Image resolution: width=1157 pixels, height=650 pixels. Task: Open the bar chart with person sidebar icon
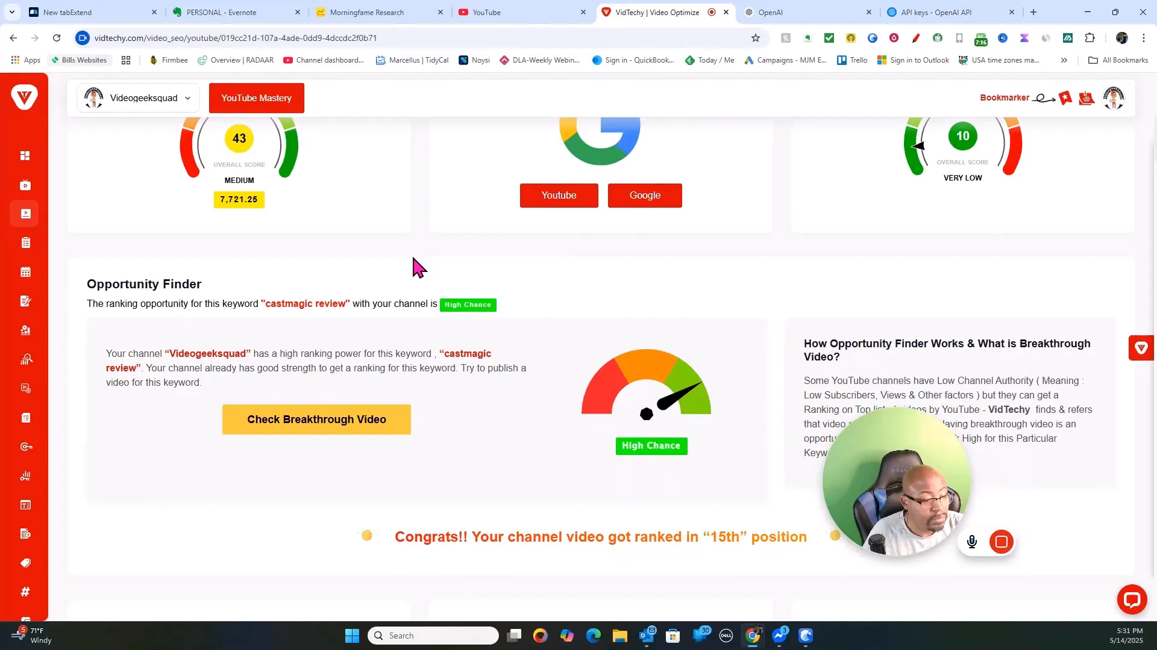tap(25, 330)
